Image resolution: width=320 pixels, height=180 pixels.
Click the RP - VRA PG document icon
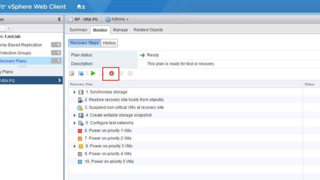(70, 19)
